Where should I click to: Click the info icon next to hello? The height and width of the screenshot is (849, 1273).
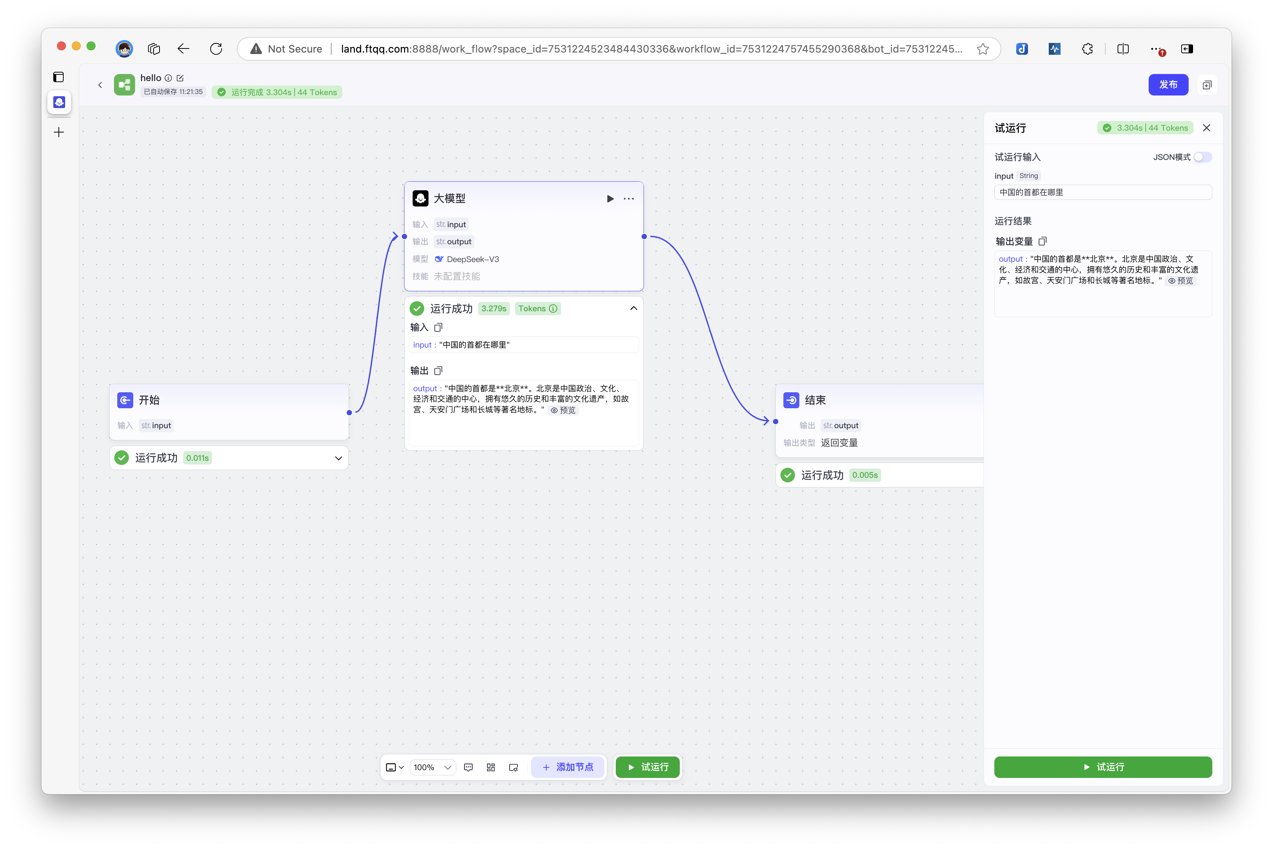point(168,78)
